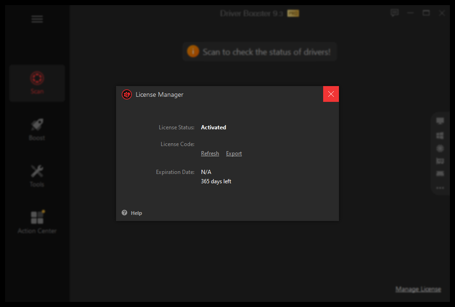Viewport: 455px width, 307px height.
Task: Click the 'Scan to check the status of drivers!' message
Action: [266, 52]
